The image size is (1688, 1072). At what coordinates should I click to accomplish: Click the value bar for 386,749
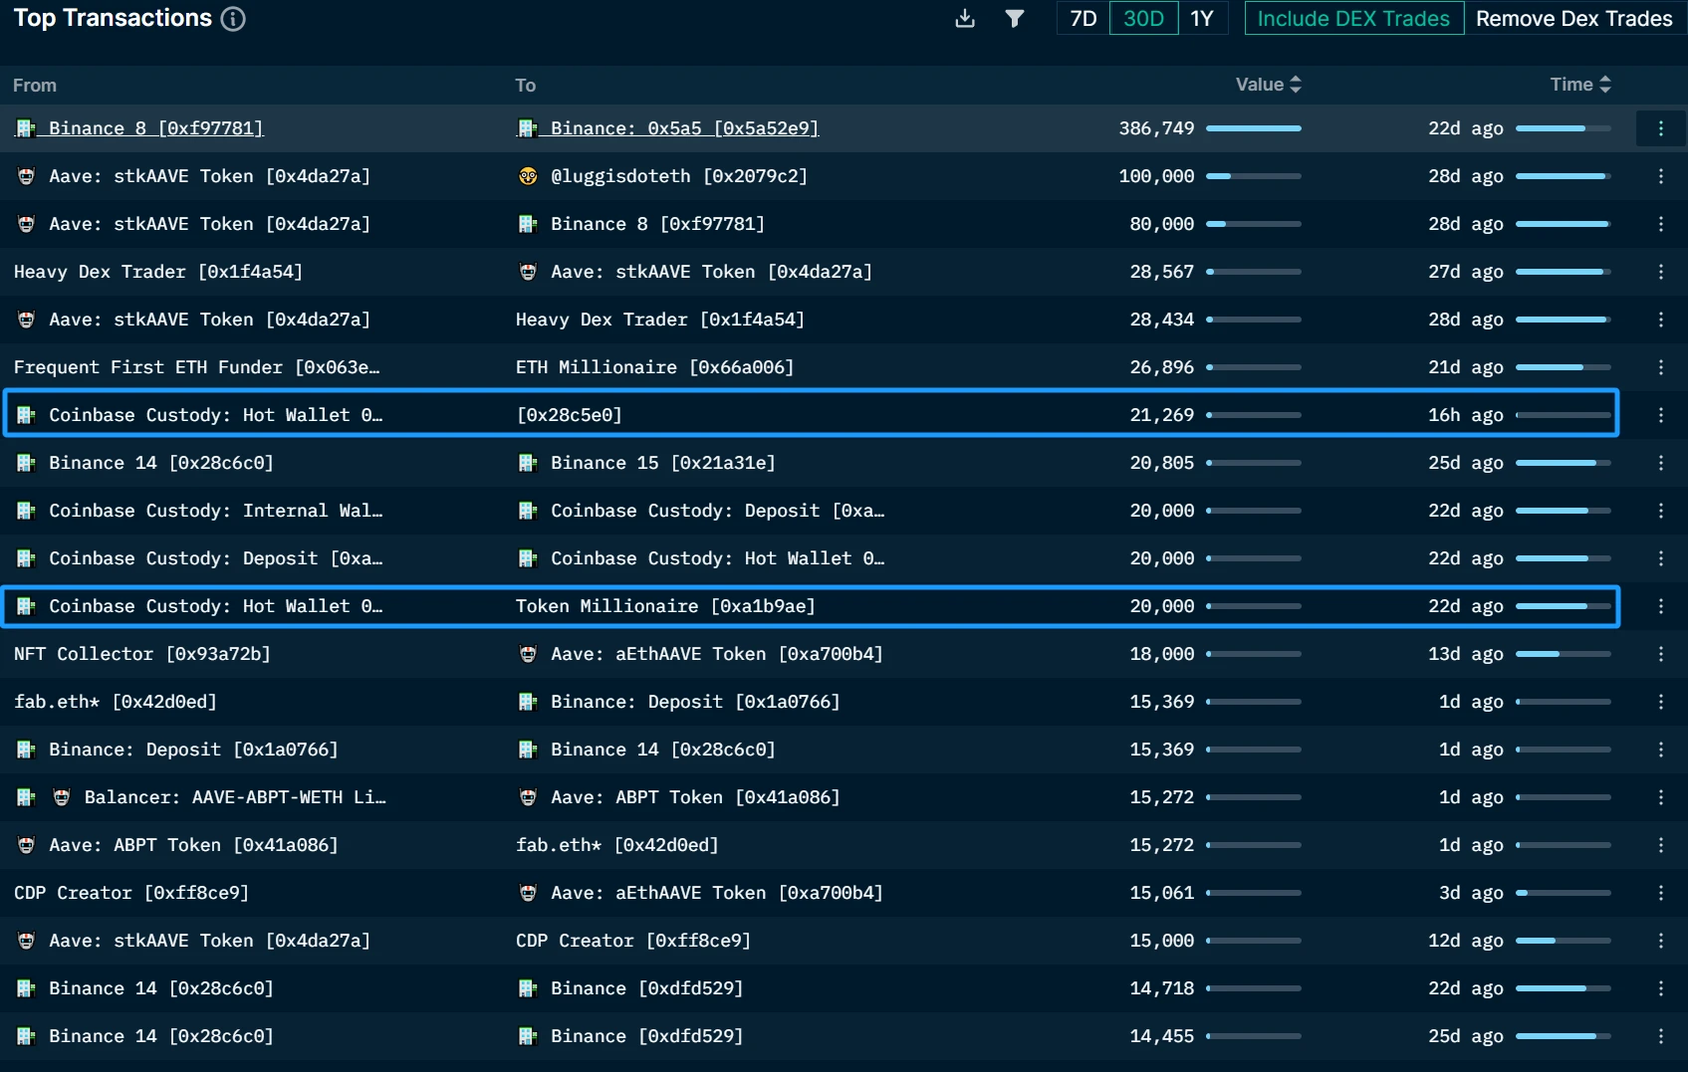point(1254,128)
